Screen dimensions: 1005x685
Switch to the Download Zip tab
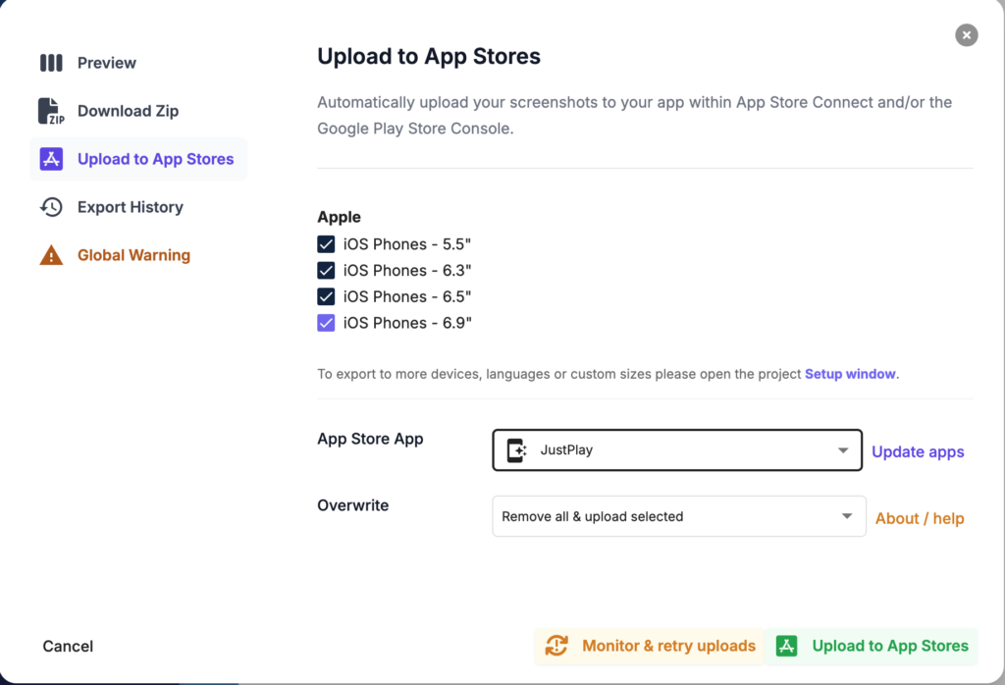(x=128, y=111)
